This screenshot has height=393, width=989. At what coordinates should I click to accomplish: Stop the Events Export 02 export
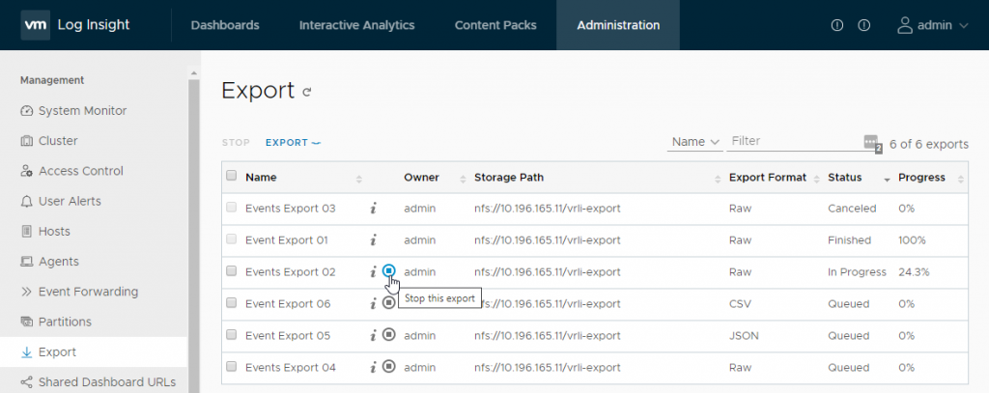coord(389,271)
